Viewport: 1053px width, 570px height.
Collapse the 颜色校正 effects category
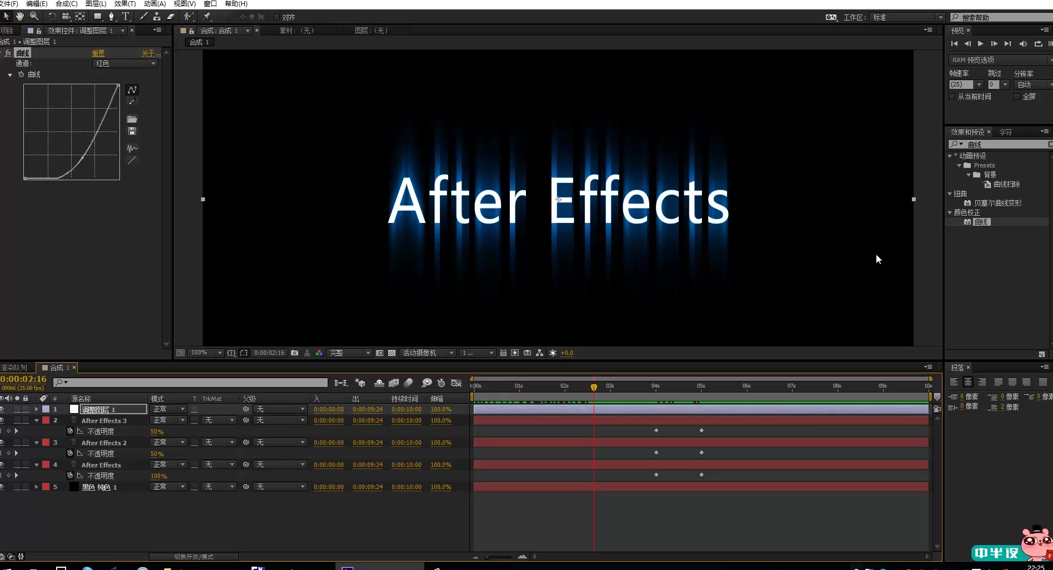[950, 212]
